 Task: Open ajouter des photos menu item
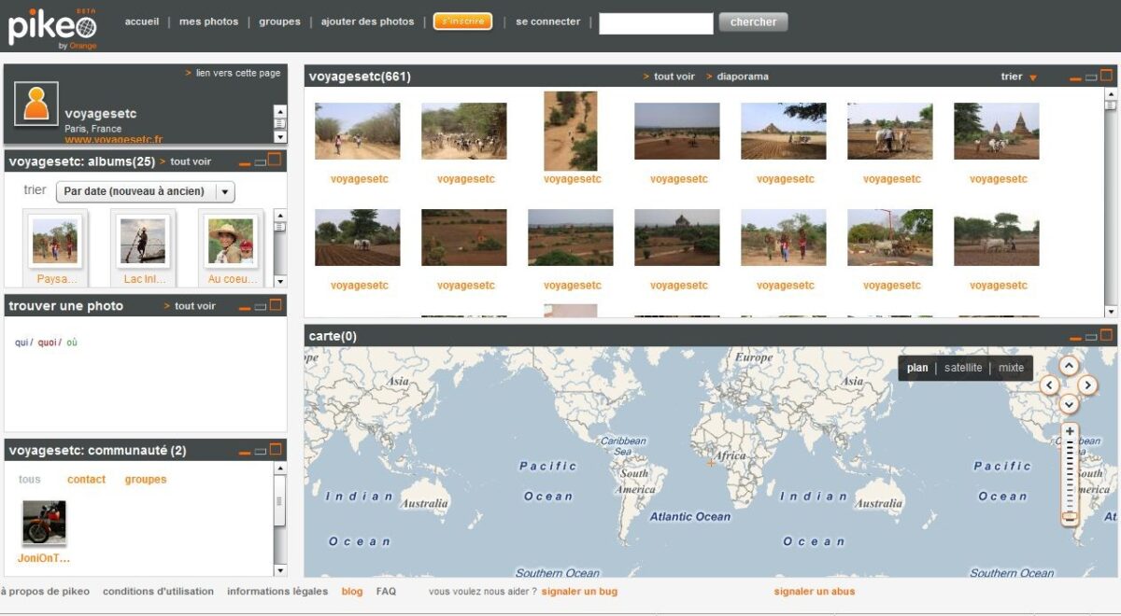point(367,21)
